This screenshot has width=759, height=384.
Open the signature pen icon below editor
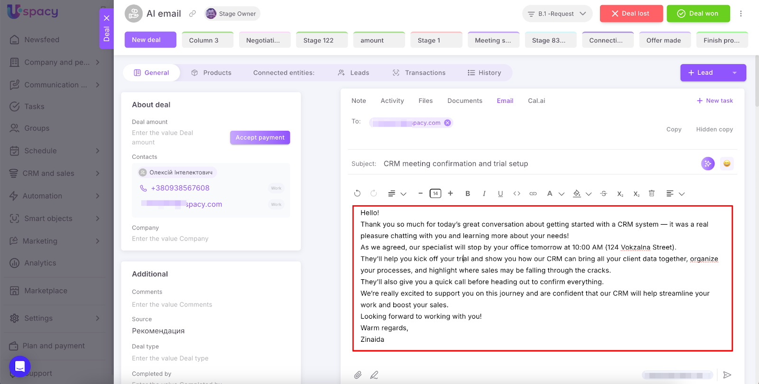click(x=374, y=375)
